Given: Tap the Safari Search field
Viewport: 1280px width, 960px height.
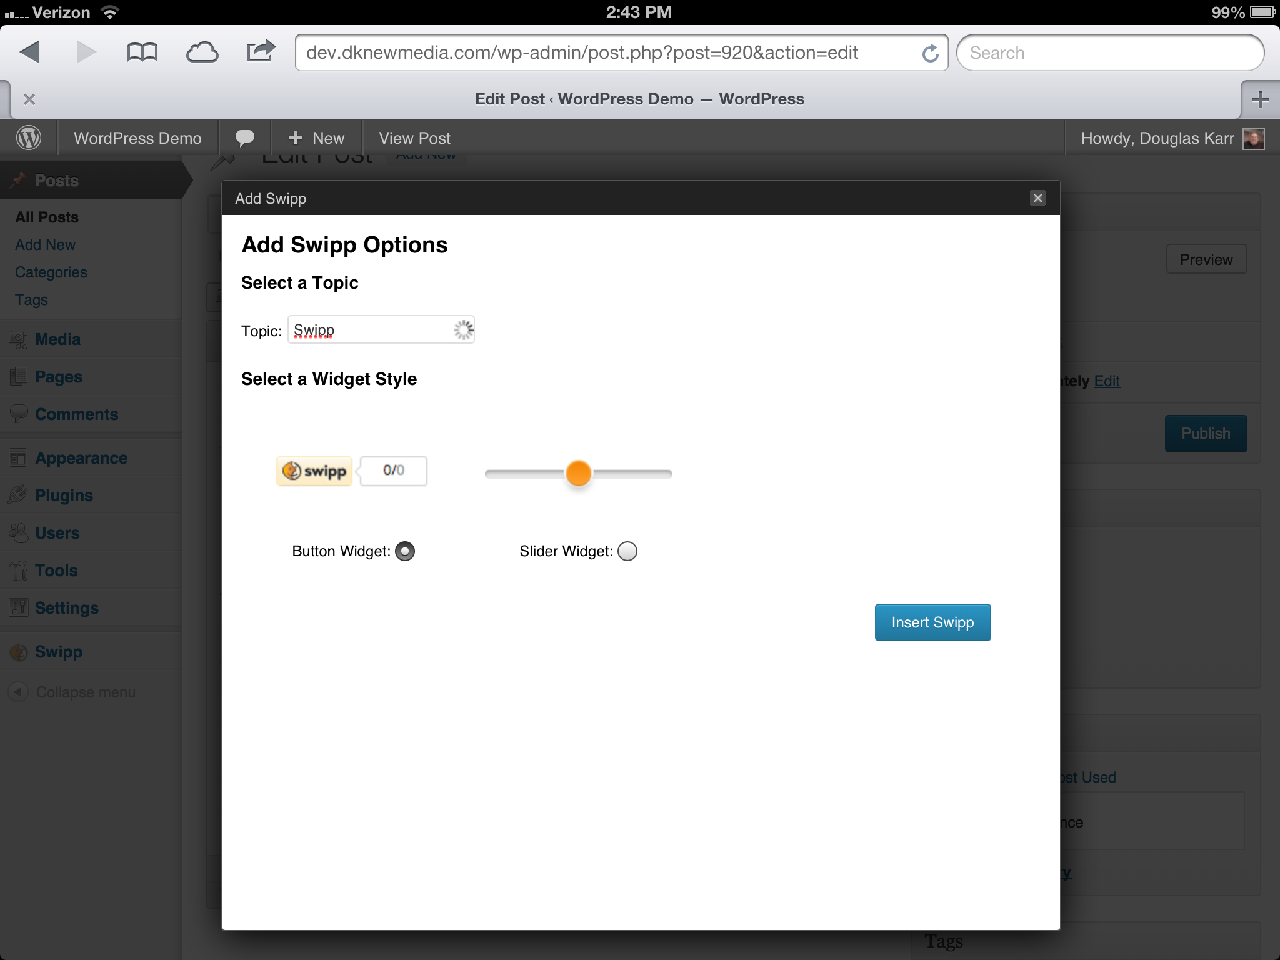Looking at the screenshot, I should point(1111,52).
